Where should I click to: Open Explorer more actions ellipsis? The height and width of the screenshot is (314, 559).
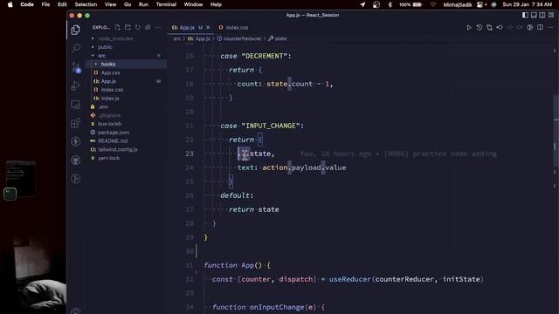click(x=158, y=27)
